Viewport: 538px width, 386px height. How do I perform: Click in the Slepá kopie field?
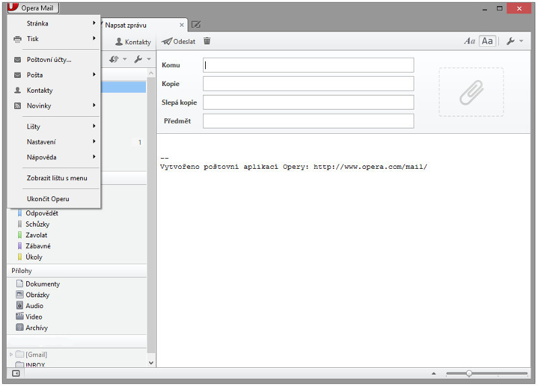[x=309, y=102]
